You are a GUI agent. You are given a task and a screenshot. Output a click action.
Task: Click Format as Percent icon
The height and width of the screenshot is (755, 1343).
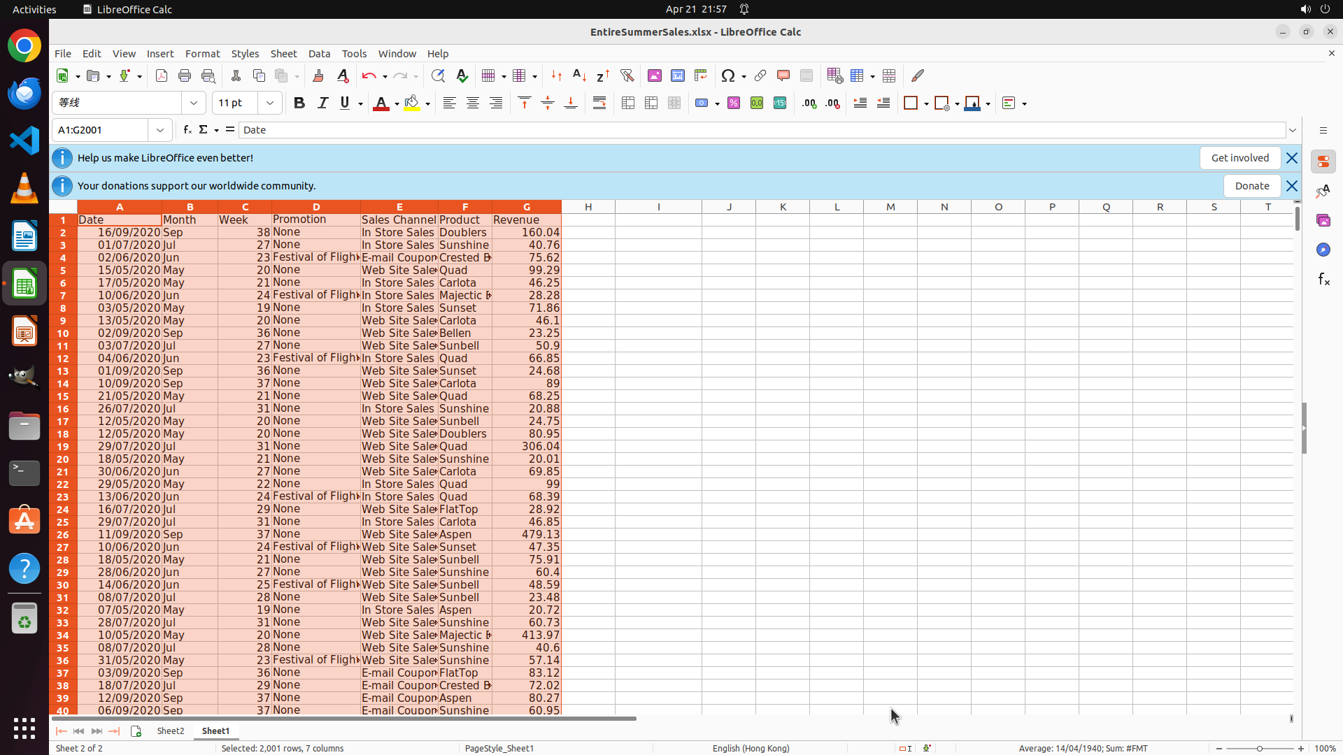pos(734,103)
